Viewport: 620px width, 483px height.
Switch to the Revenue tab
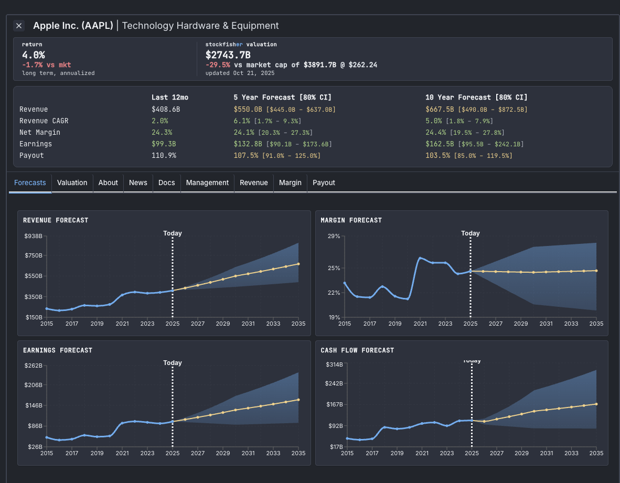[253, 183]
